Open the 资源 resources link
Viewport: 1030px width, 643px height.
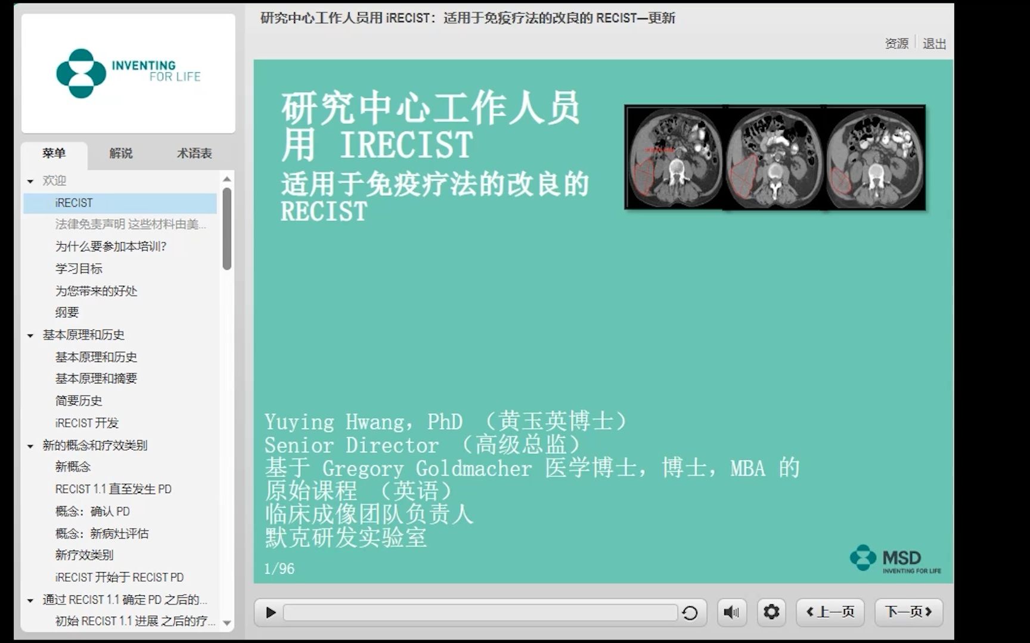896,43
